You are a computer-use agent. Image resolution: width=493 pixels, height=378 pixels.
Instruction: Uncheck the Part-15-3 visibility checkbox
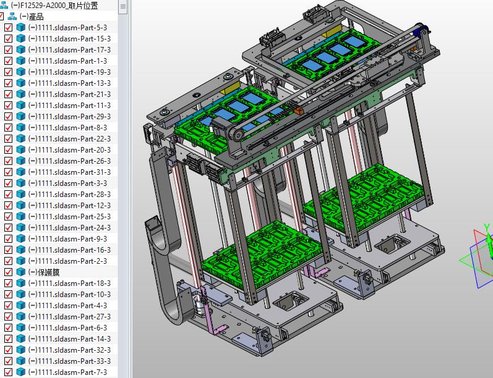[9, 39]
